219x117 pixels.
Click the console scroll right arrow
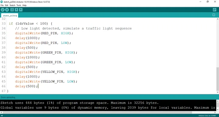click(x=215, y=112)
